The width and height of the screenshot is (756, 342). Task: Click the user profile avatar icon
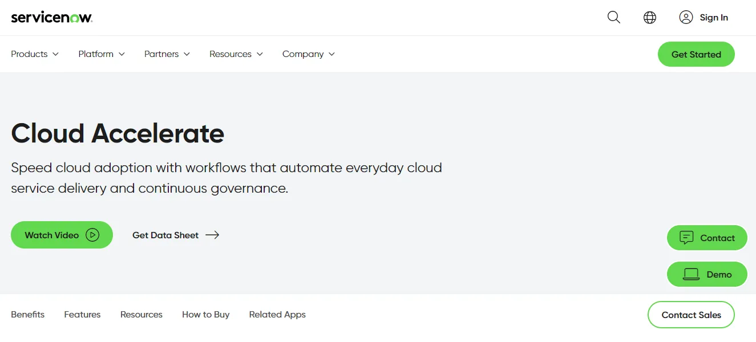tap(686, 17)
